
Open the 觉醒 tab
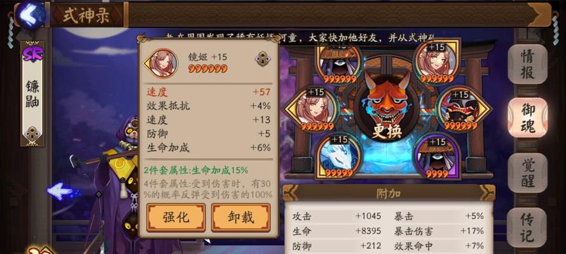coord(527,173)
